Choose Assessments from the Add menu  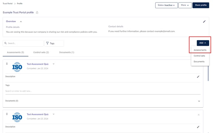pyautogui.click(x=200, y=50)
